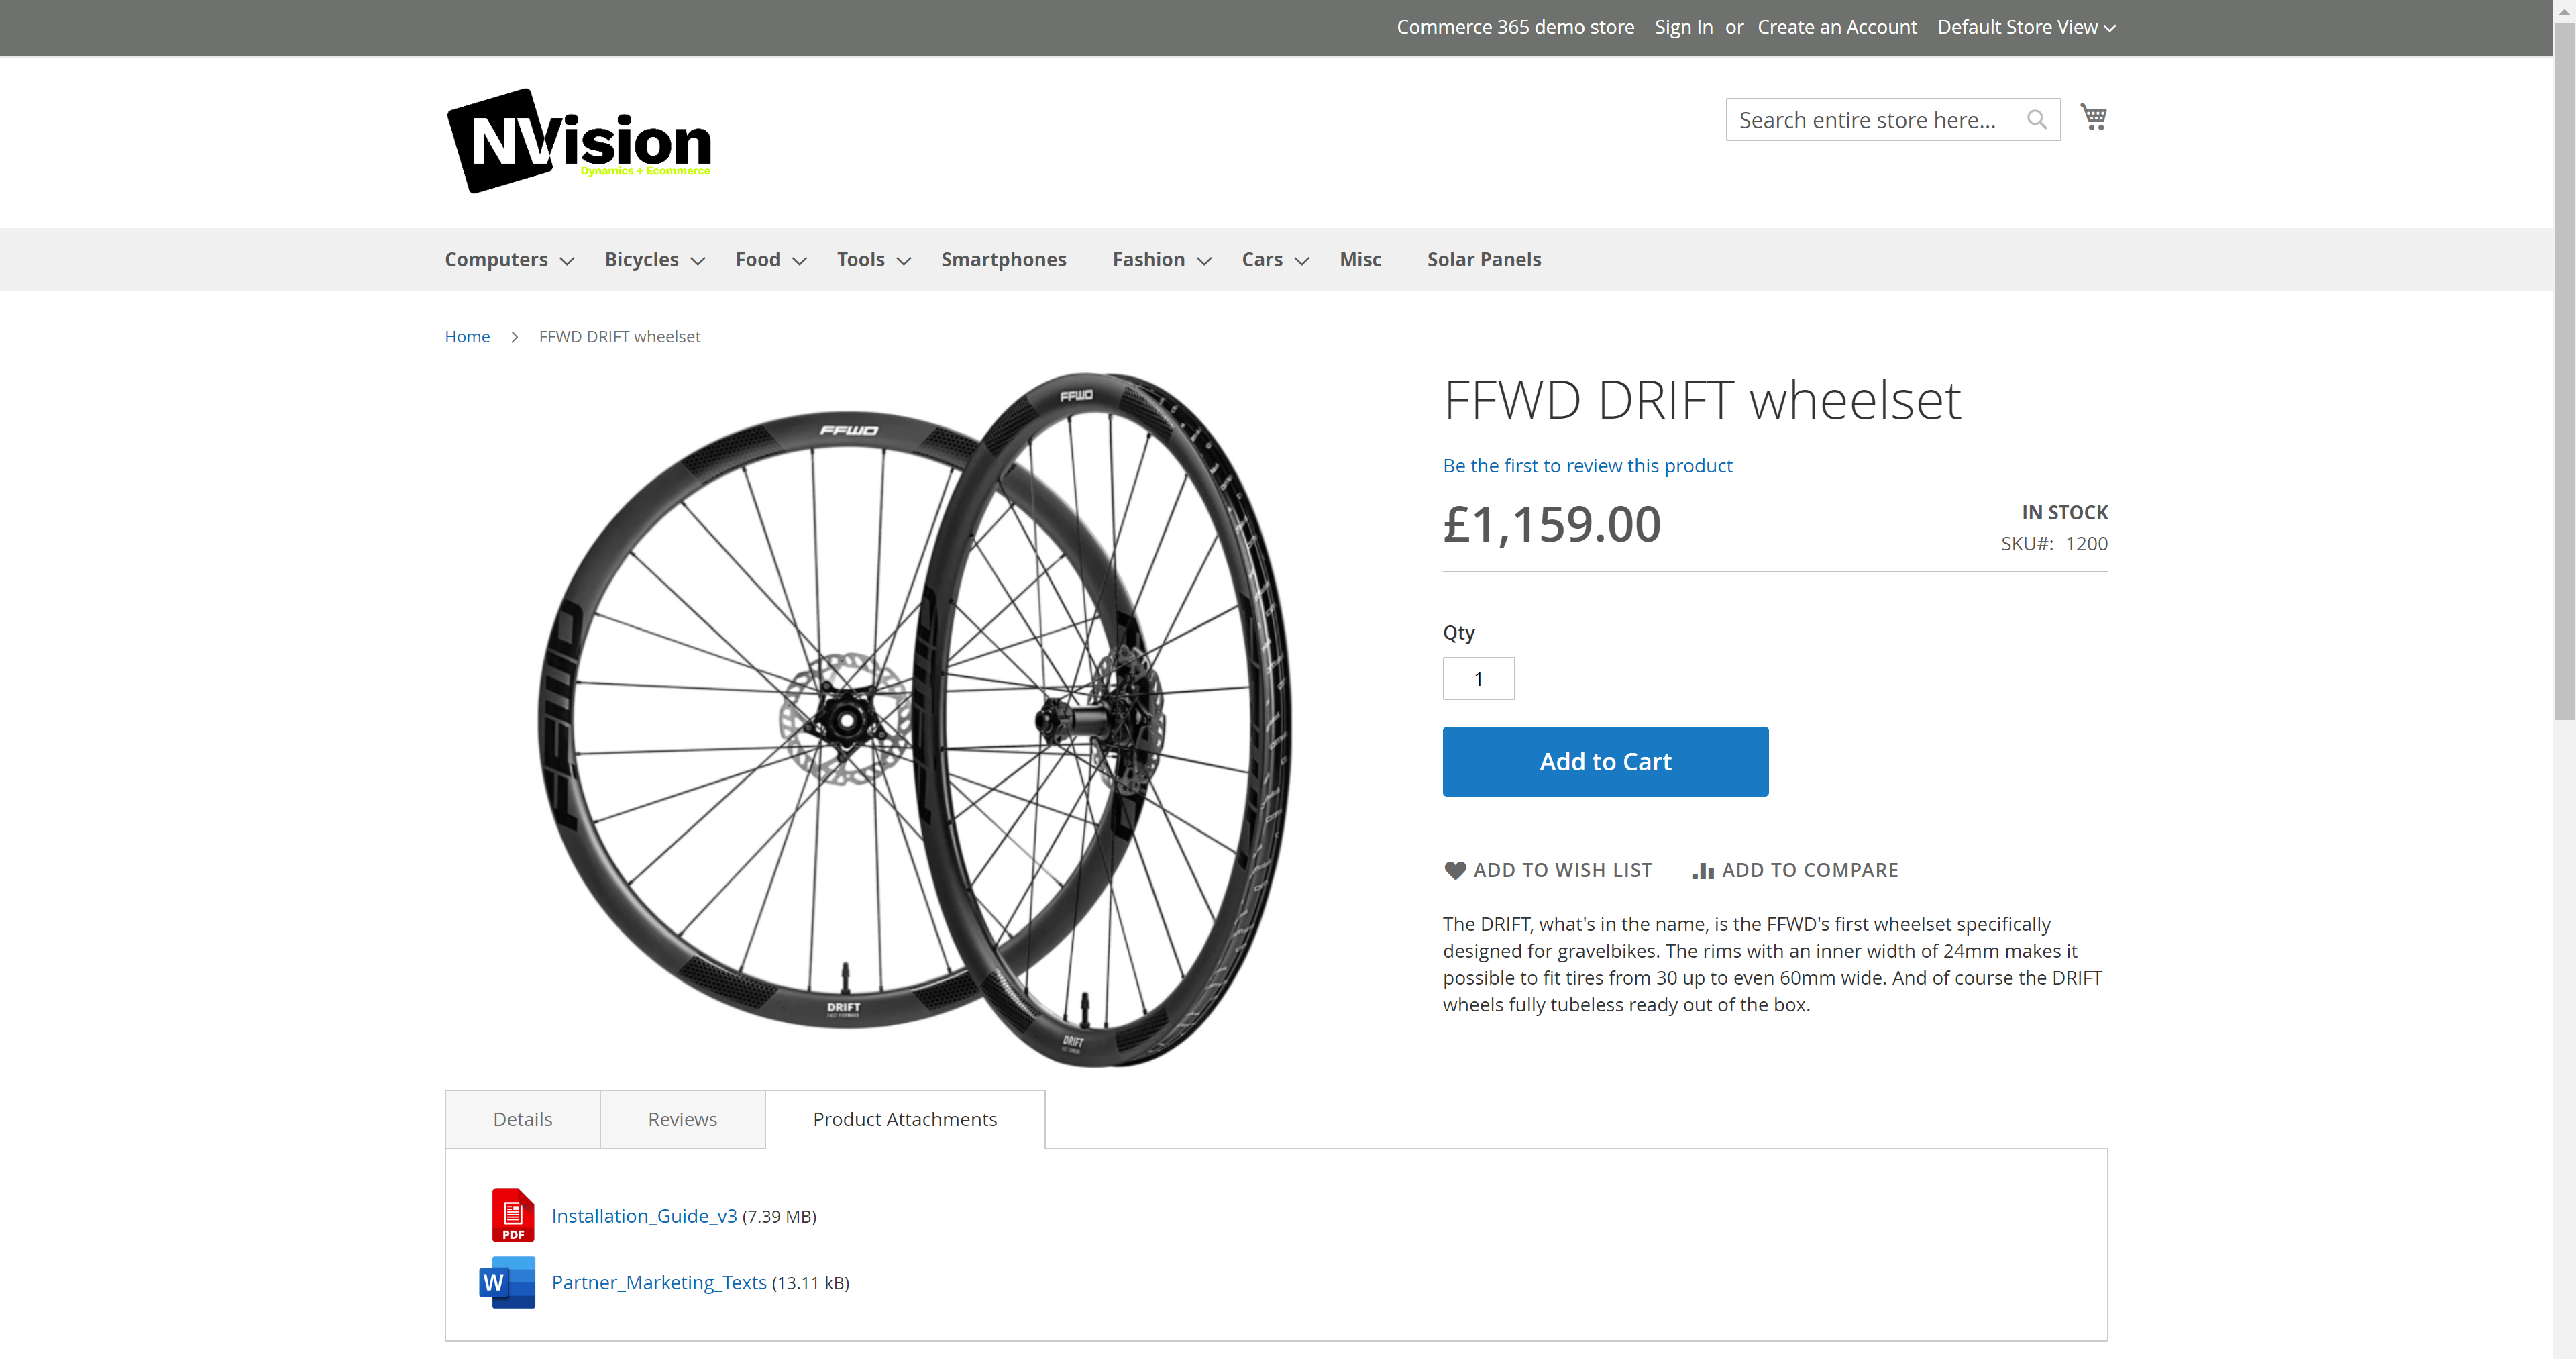The width and height of the screenshot is (2576, 1359).
Task: Expand the Bicycles category dropdown
Action: (698, 261)
